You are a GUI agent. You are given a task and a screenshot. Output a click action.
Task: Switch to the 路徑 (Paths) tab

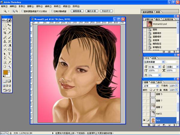[x=160, y=82]
